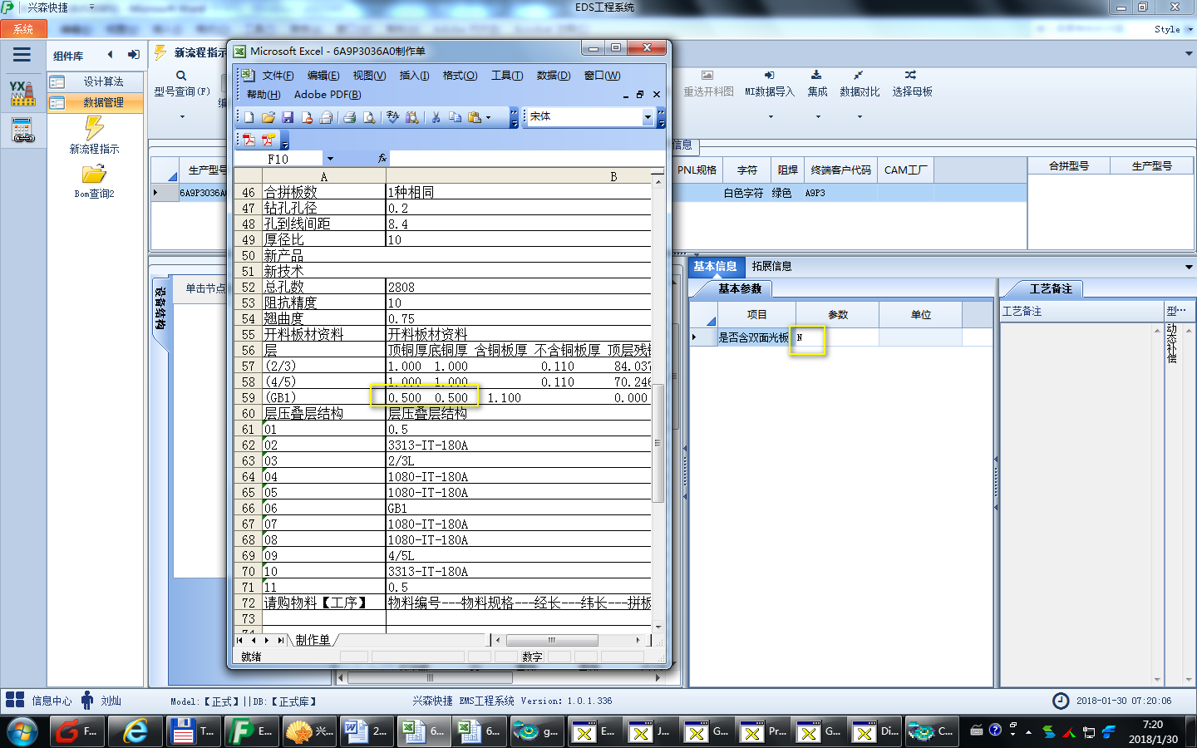
Task: Expand the 数据对比 dropdown arrow
Action: point(860,116)
